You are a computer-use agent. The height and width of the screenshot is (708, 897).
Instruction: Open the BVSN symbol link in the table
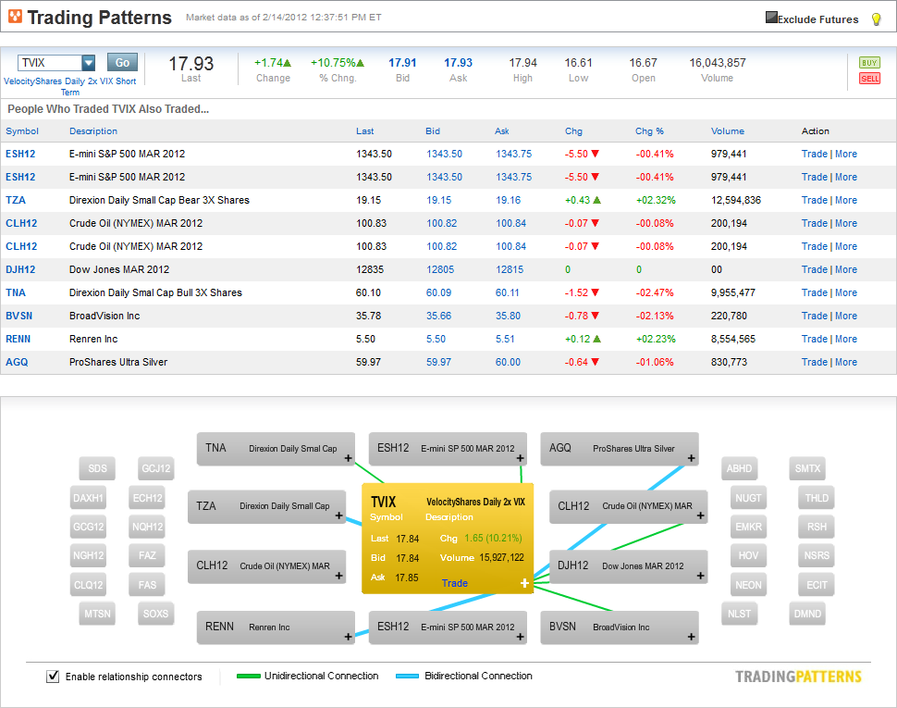(18, 316)
